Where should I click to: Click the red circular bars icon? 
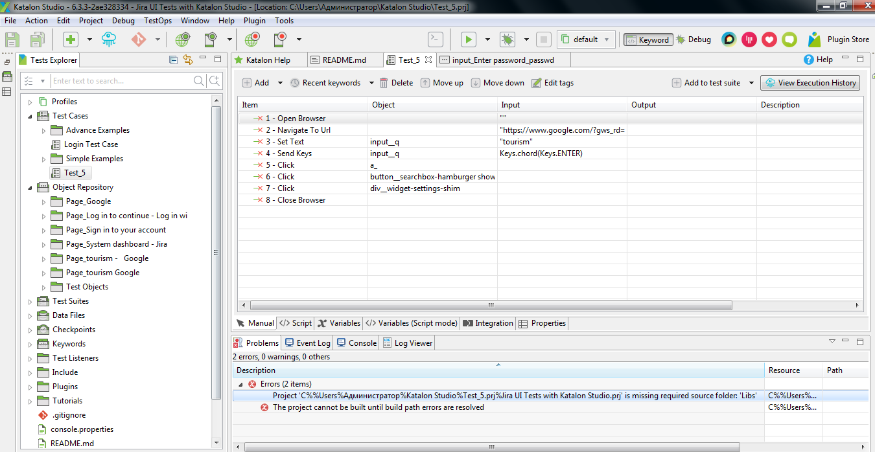(749, 40)
